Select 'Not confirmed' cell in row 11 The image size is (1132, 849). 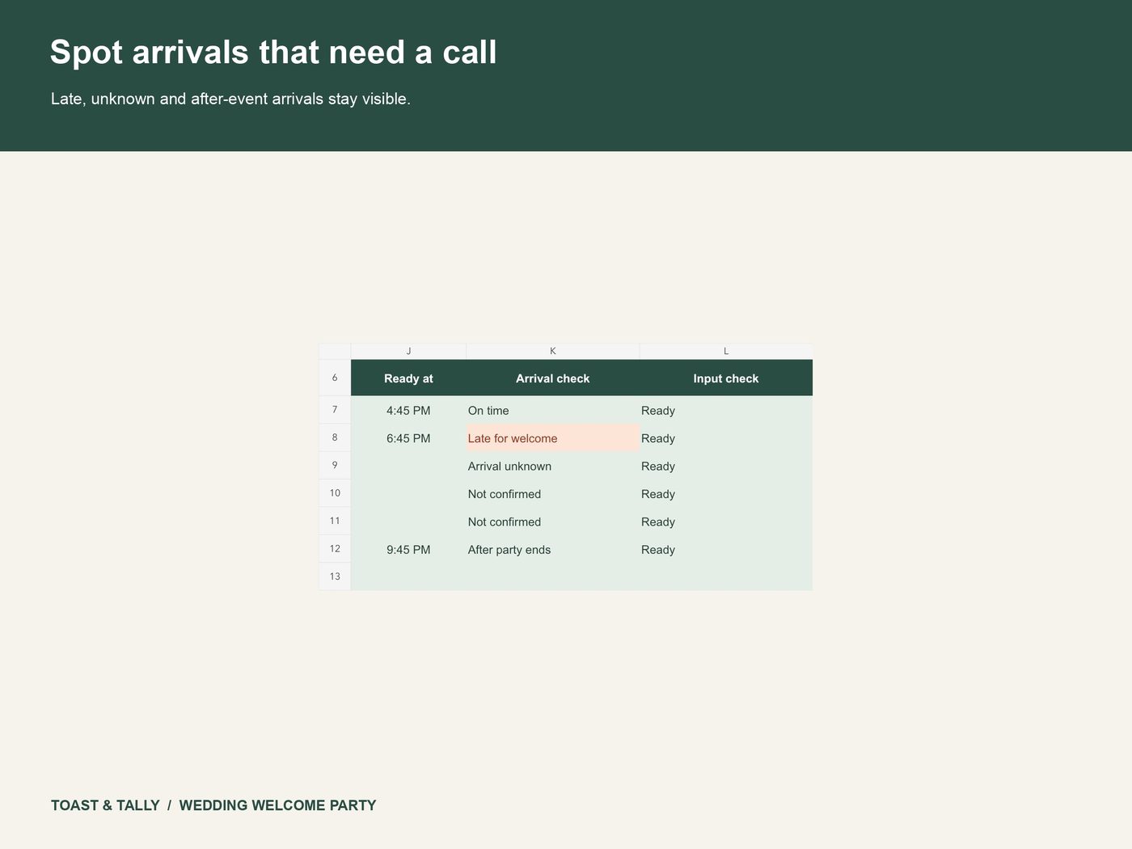(x=553, y=522)
